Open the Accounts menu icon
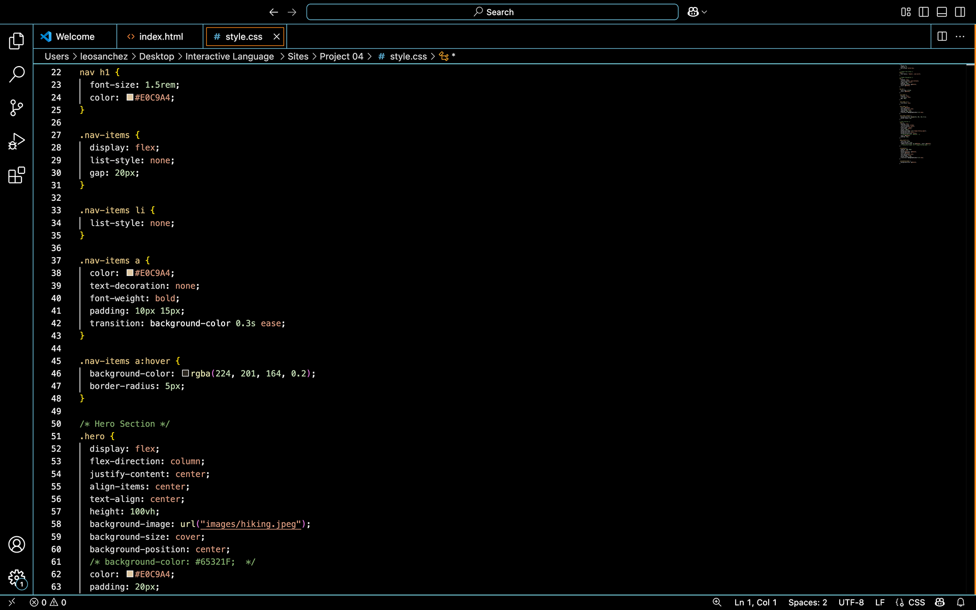Viewport: 976px width, 610px height. pos(16,544)
